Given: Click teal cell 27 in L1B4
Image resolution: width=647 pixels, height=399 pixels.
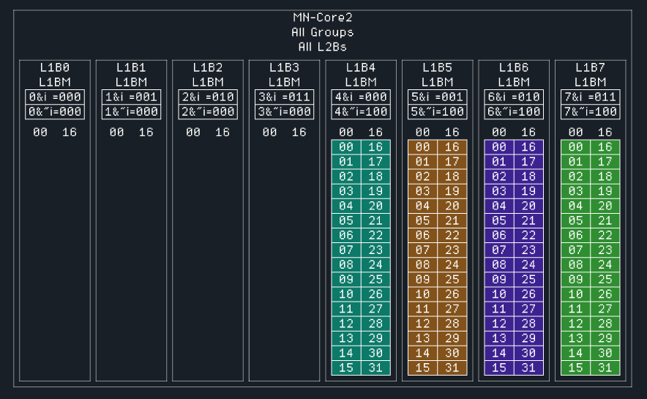Looking at the screenshot, I should 376,309.
